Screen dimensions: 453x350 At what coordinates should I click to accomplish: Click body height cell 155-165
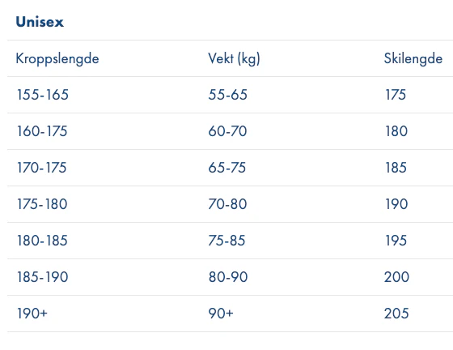coord(43,95)
